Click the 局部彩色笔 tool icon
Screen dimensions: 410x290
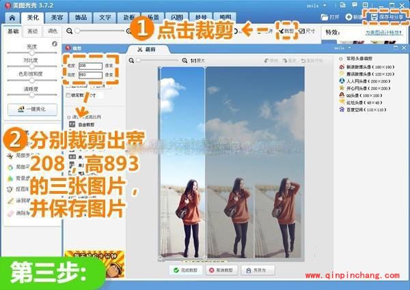10,156
